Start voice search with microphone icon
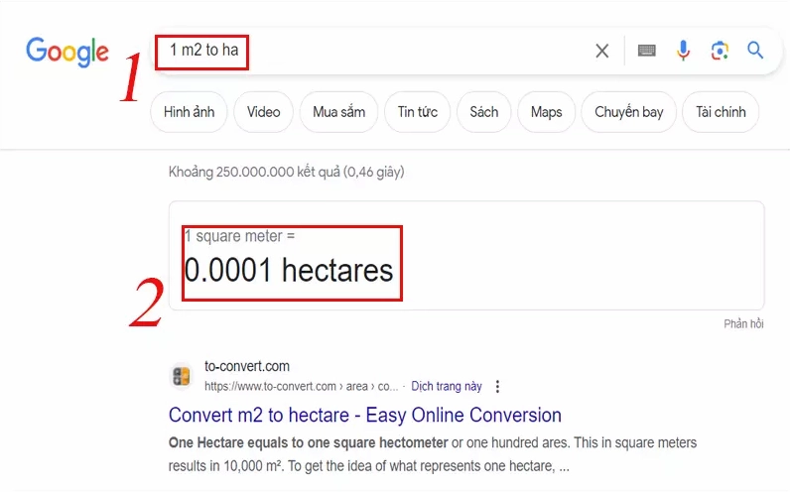790x492 pixels. click(683, 51)
